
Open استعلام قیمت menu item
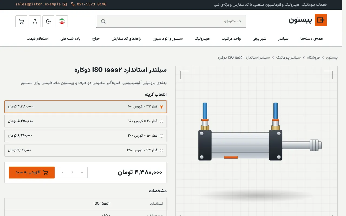point(38,39)
